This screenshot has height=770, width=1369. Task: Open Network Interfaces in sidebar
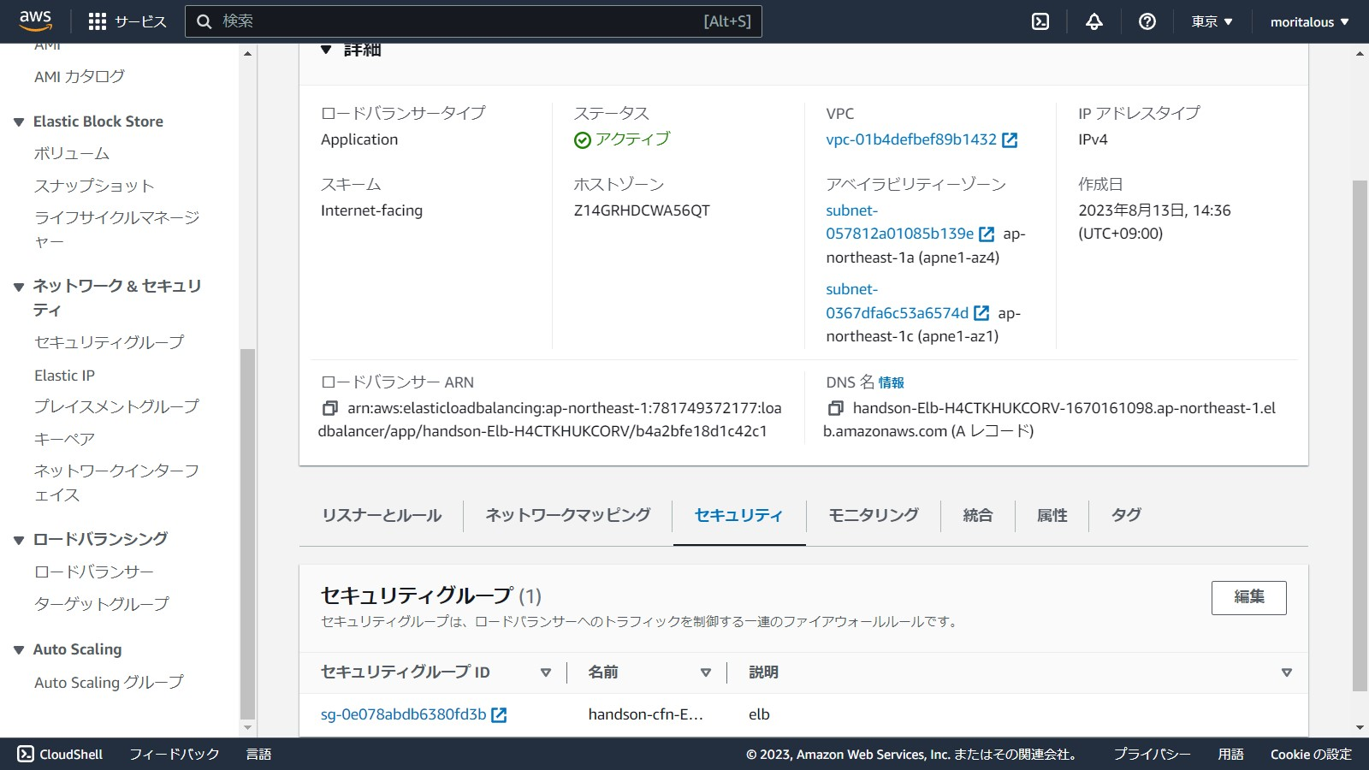tap(116, 483)
